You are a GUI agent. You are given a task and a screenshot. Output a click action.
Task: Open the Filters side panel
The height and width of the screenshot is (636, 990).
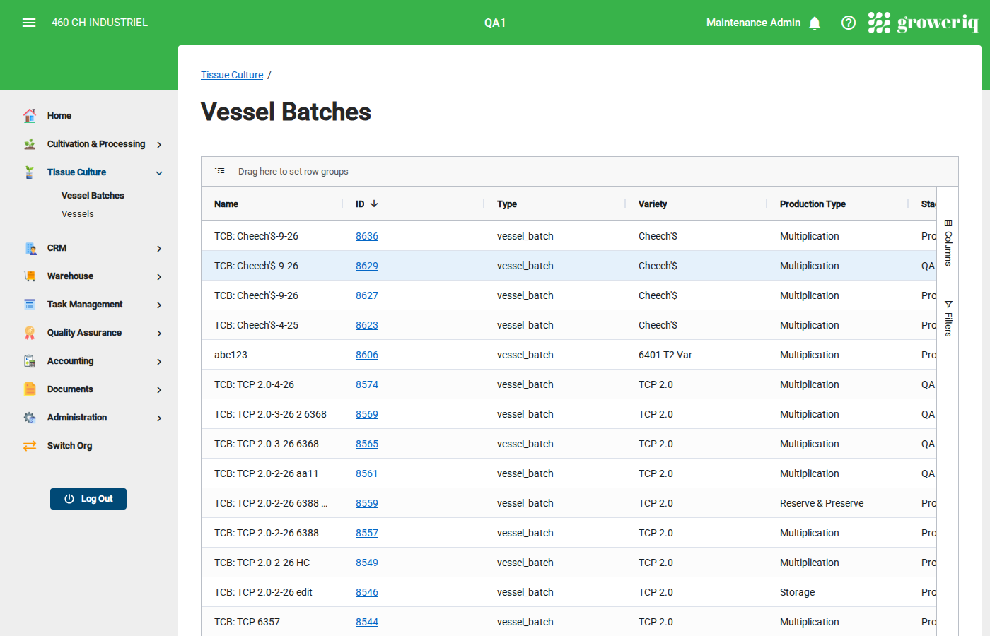pos(948,318)
